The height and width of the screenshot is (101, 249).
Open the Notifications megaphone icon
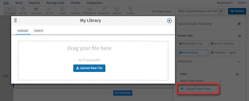(90, 11)
